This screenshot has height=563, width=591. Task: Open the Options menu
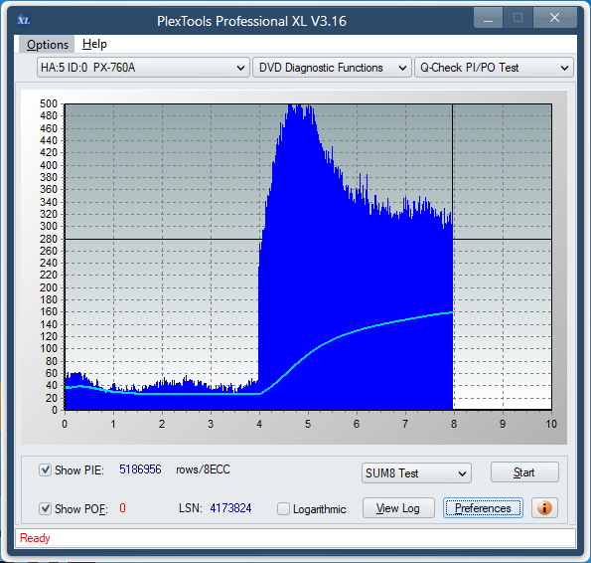pyautogui.click(x=48, y=44)
